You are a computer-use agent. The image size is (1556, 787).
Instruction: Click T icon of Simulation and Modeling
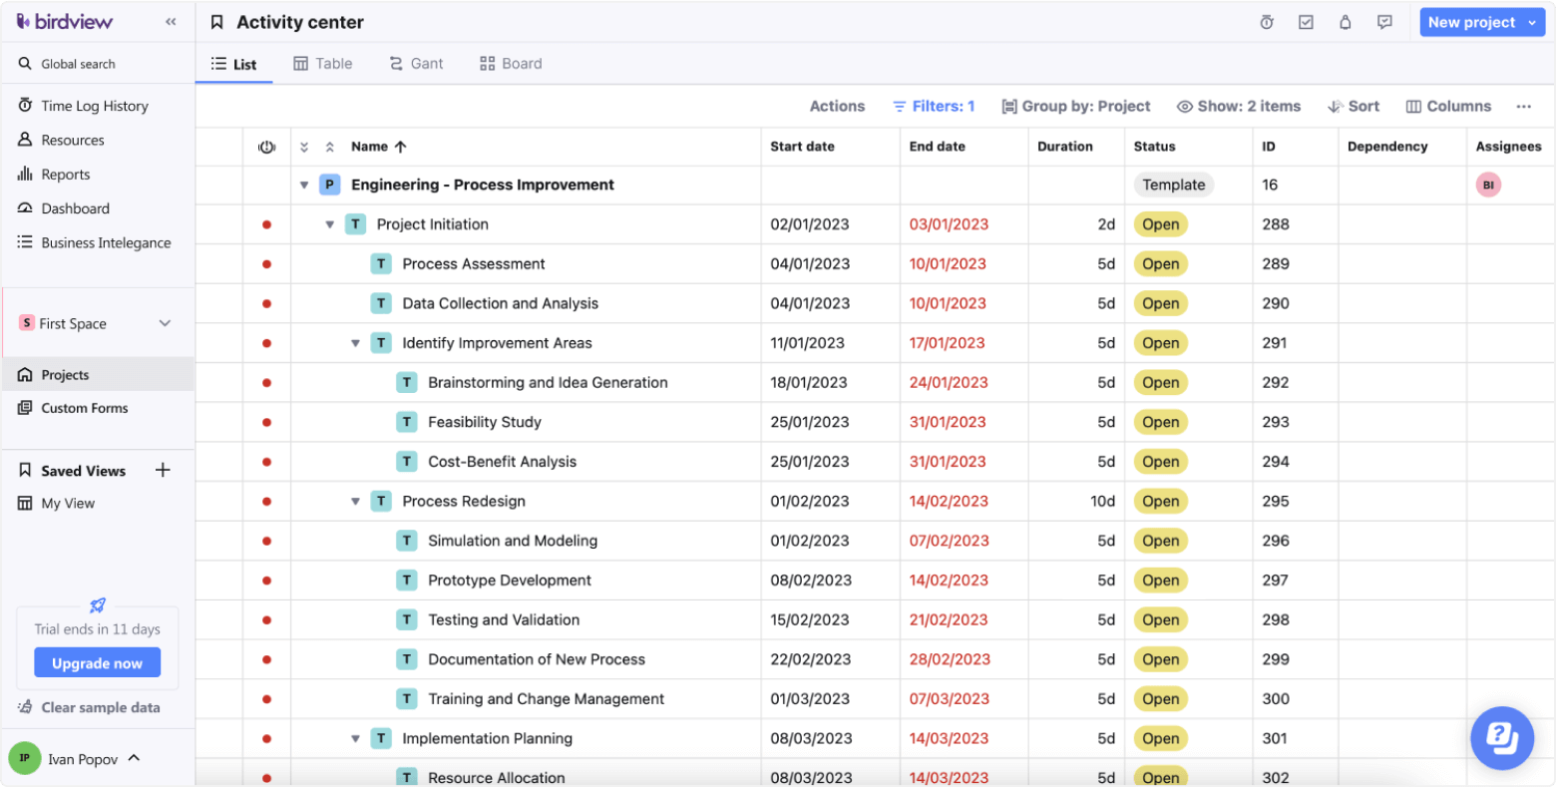point(407,541)
